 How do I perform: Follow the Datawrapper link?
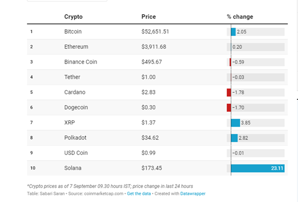click(193, 194)
